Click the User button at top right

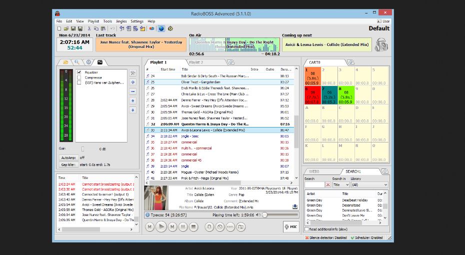(383, 21)
